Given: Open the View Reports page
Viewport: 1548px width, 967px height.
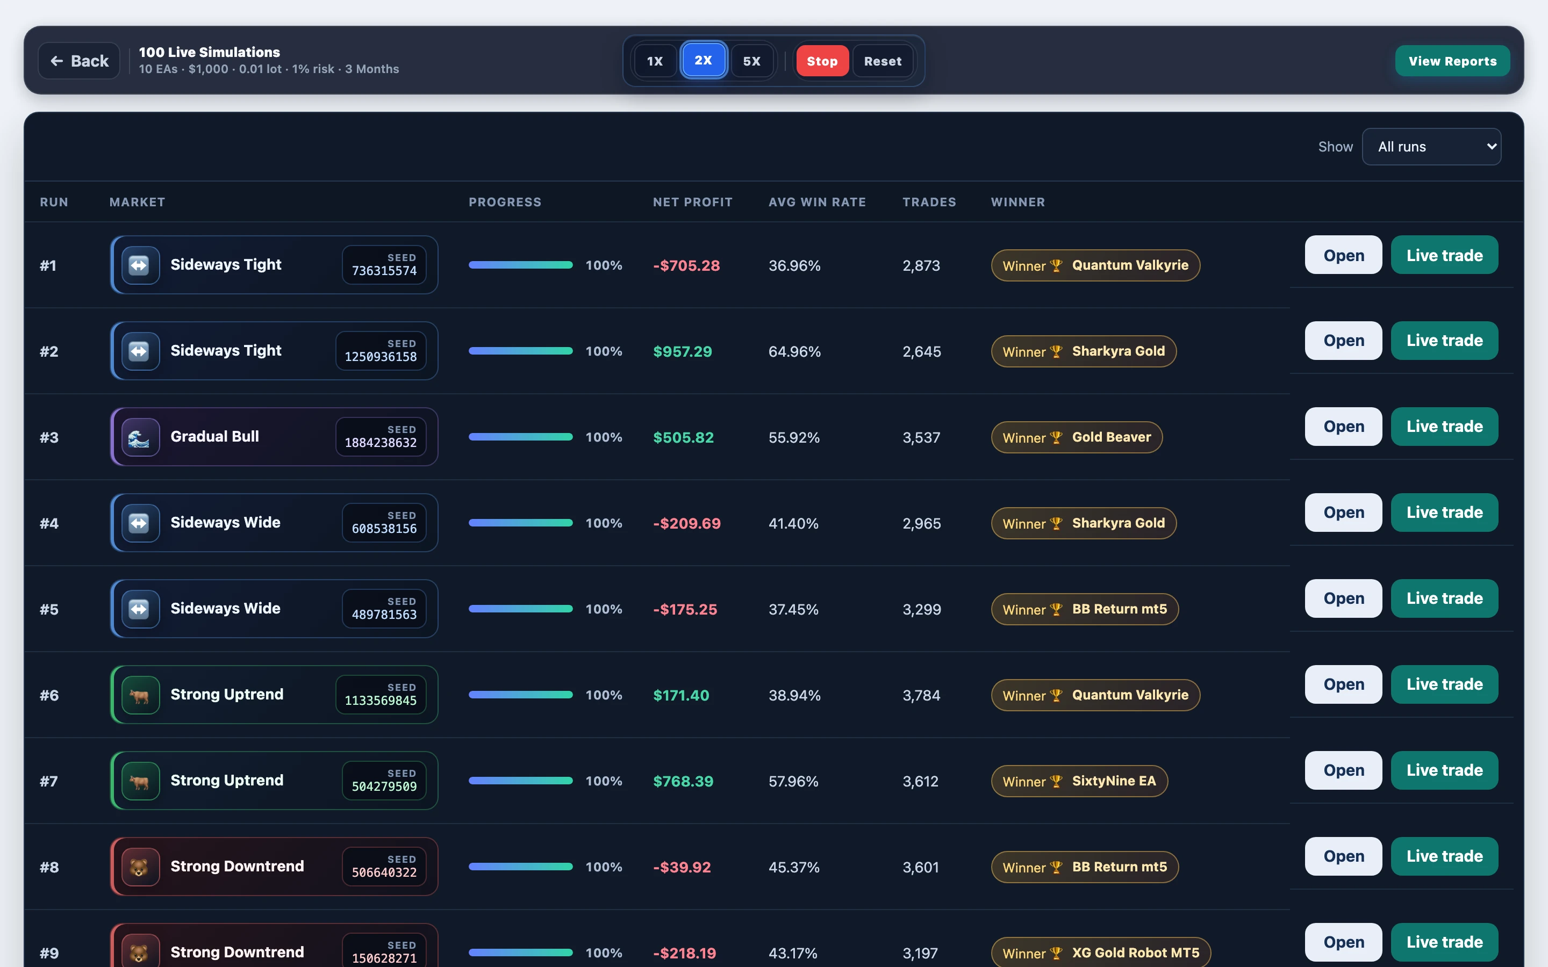Looking at the screenshot, I should coord(1452,61).
